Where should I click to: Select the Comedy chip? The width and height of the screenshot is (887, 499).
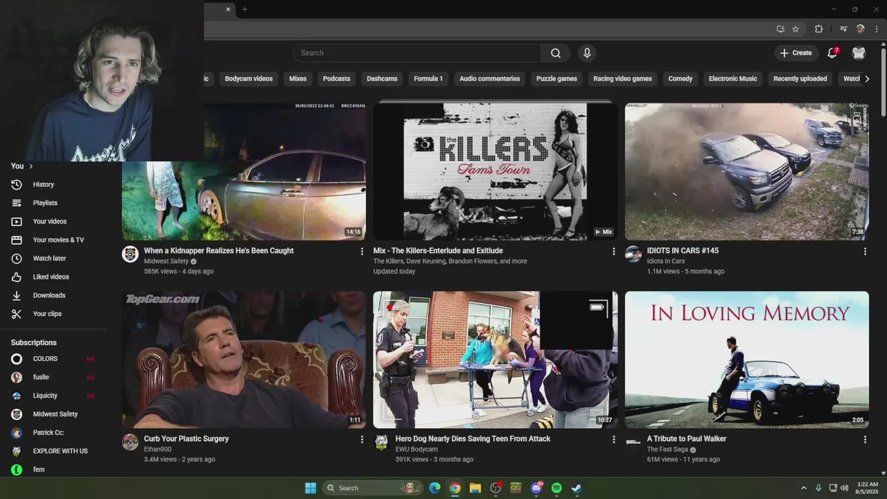[x=680, y=79]
